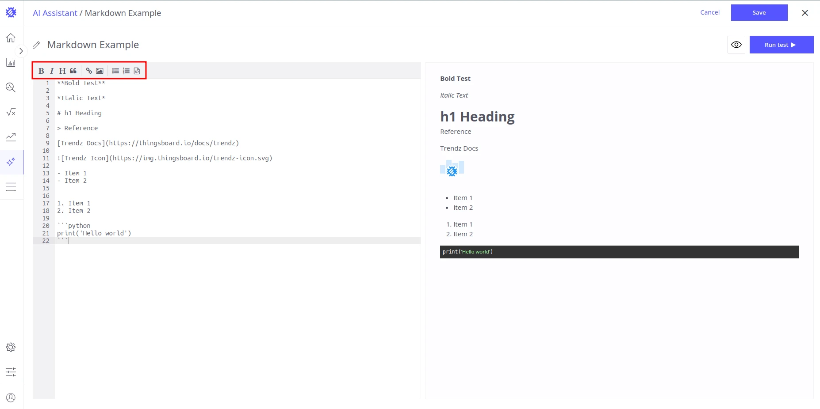Place cursor on the '**Bold Test**' line
The width and height of the screenshot is (820, 409).
click(x=81, y=83)
